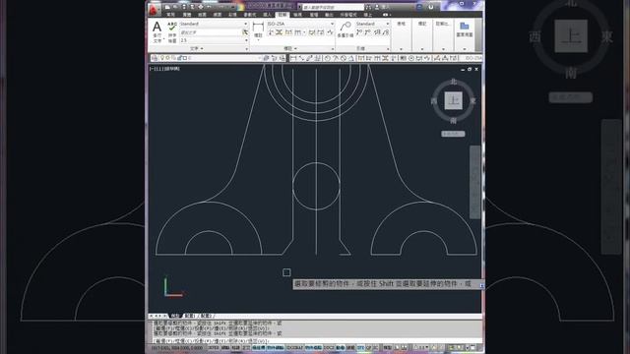Click the Radius dimension toolbar icon
Viewport: 630px width, 354px height.
[327, 58]
